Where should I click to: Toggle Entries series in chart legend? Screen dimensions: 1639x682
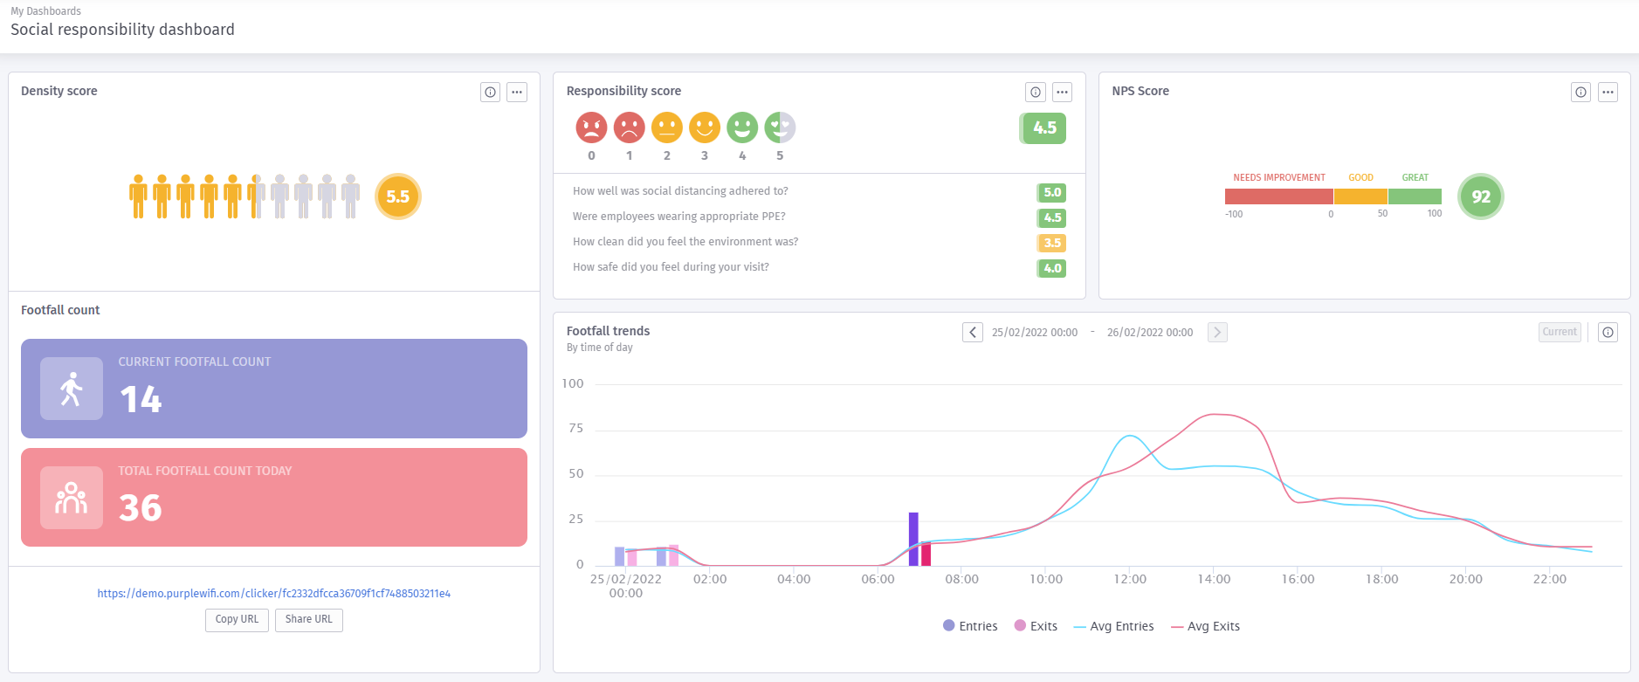click(970, 626)
